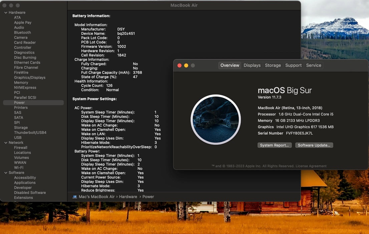Select Thunderbolt/USB4 sidebar entry
Screen dimensions: 369x234
tap(30, 133)
